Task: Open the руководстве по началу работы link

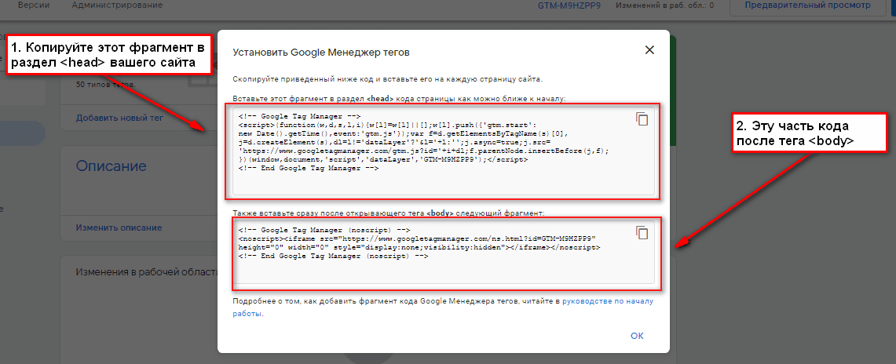Action: click(x=443, y=307)
